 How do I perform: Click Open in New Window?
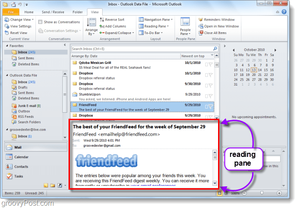coord(218,26)
